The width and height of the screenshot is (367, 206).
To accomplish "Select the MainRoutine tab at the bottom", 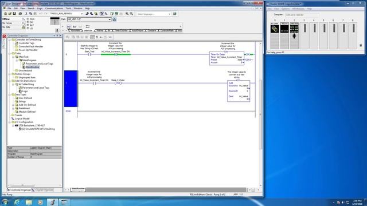I will (78, 189).
